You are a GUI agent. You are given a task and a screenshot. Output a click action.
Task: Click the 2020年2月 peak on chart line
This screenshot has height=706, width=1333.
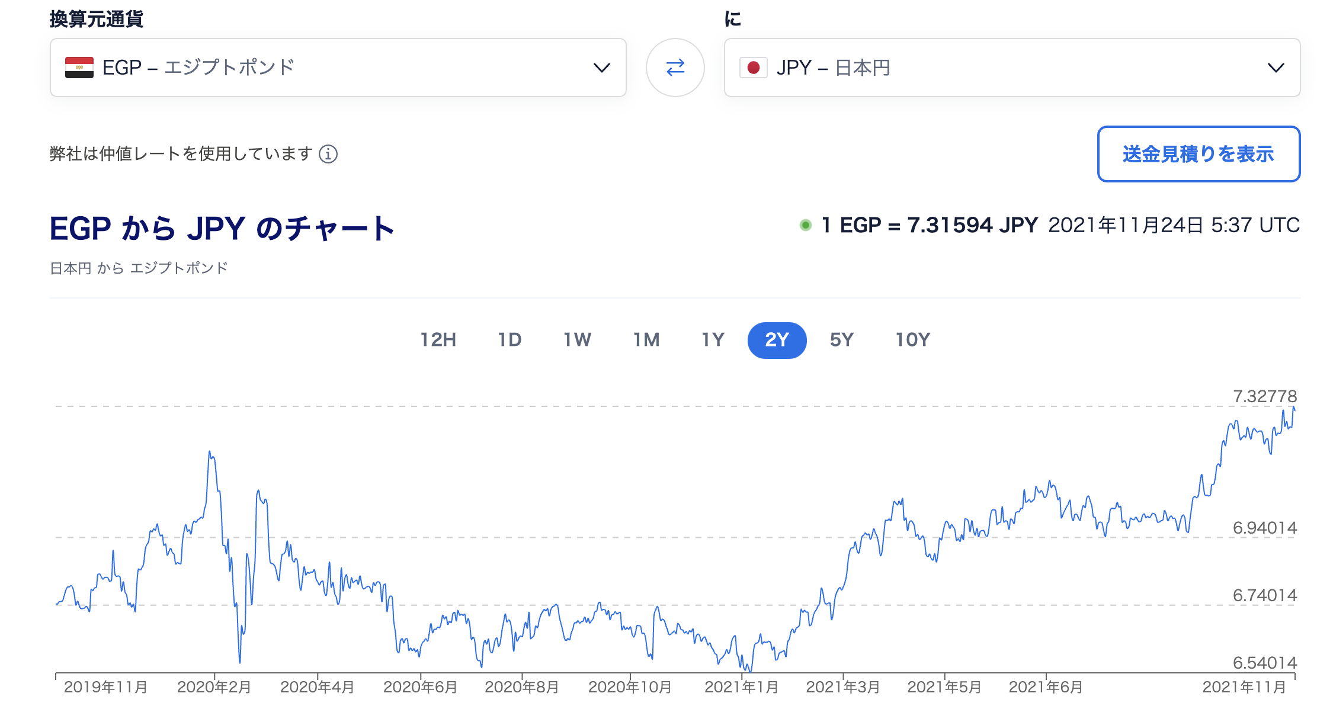coord(210,453)
